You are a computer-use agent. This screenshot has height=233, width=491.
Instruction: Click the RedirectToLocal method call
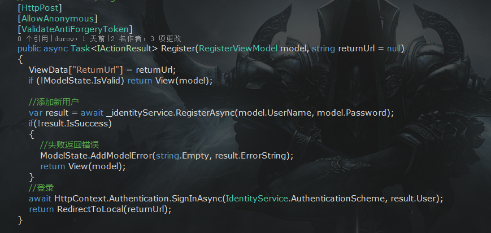click(89, 209)
